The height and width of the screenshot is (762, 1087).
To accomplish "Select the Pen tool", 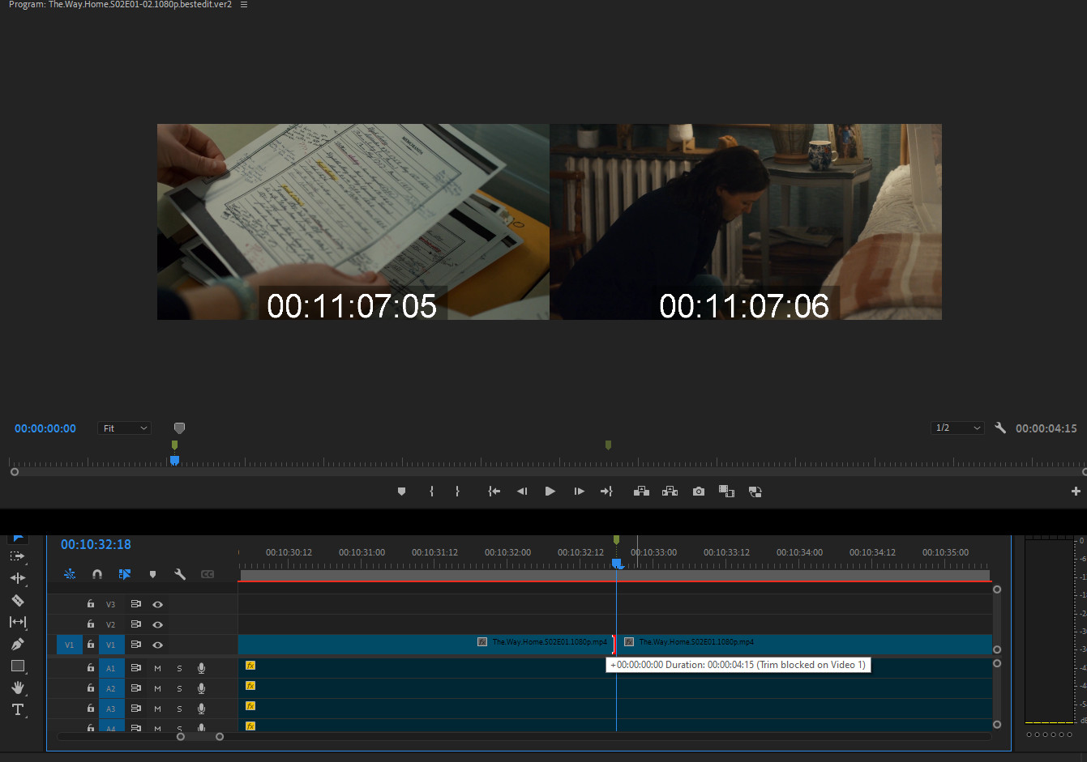I will click(18, 644).
